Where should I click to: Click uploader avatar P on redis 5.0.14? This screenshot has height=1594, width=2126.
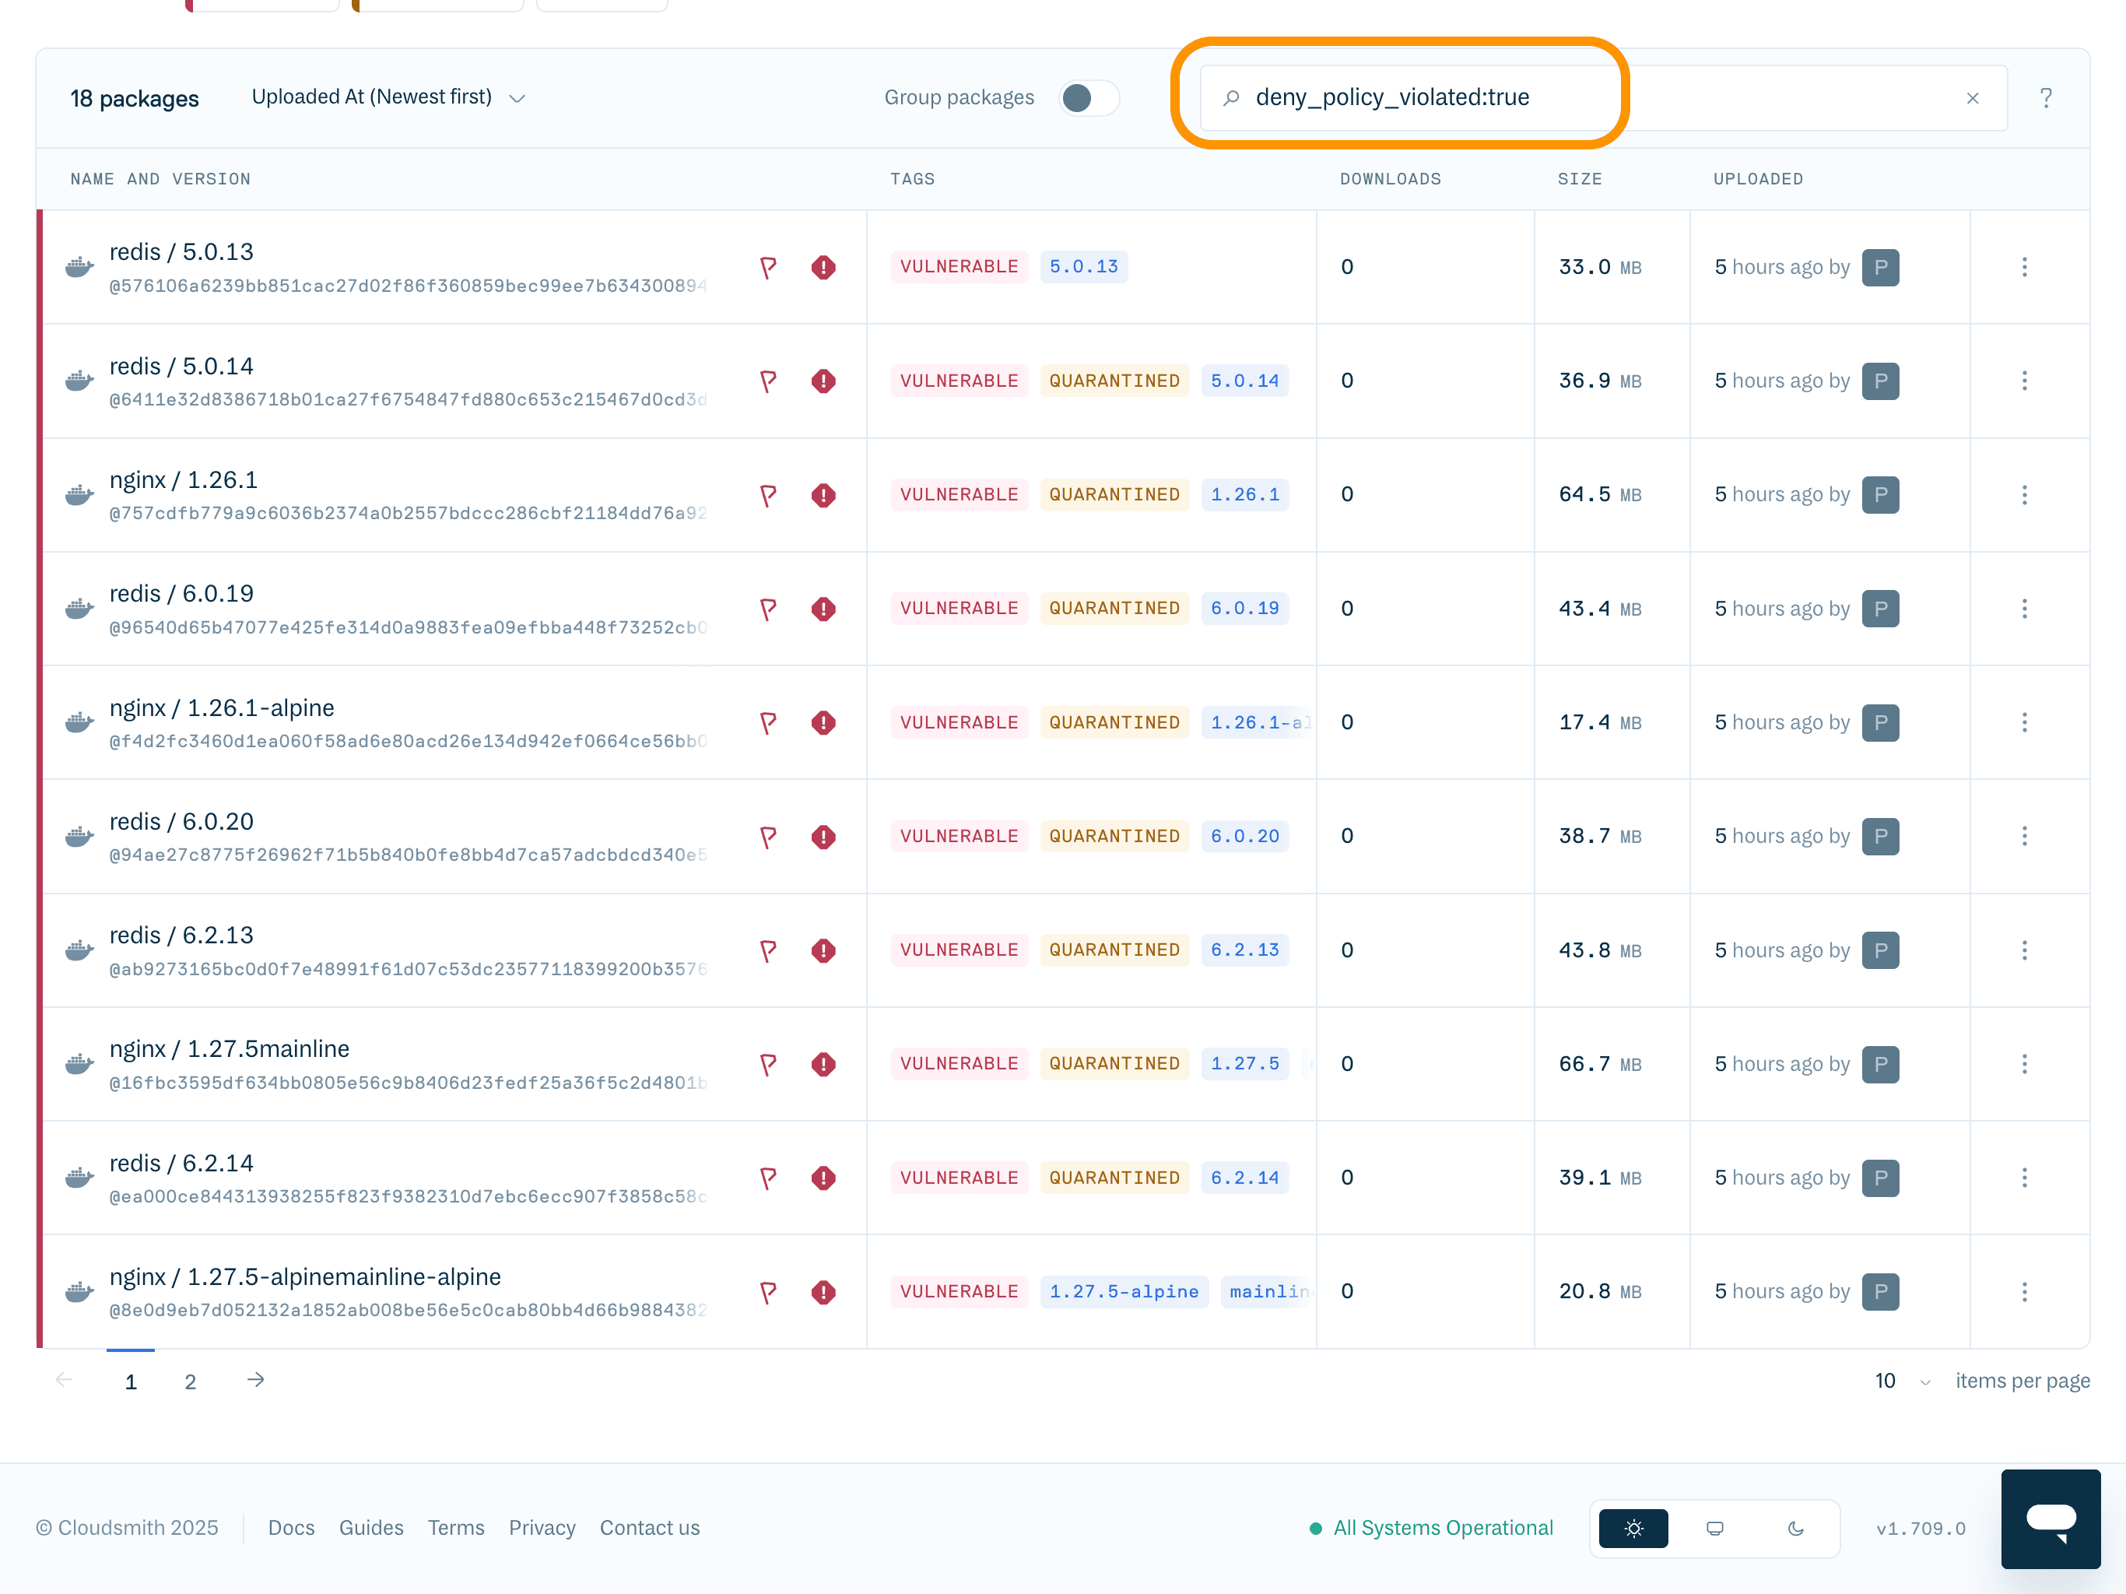tap(1880, 381)
